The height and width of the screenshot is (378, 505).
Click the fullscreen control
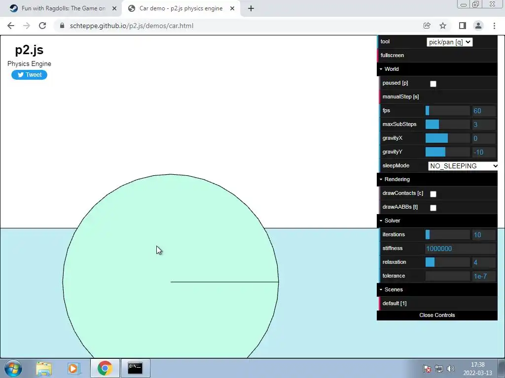coord(437,55)
